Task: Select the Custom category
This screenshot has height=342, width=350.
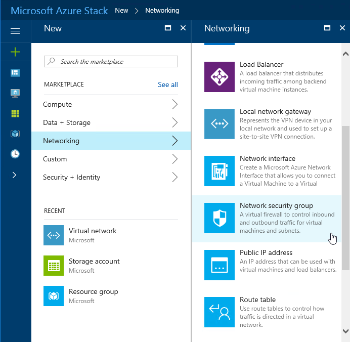Action: [x=111, y=159]
